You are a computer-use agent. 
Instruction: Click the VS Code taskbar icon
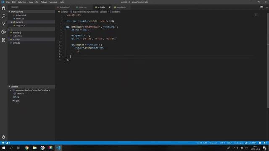coord(58,148)
